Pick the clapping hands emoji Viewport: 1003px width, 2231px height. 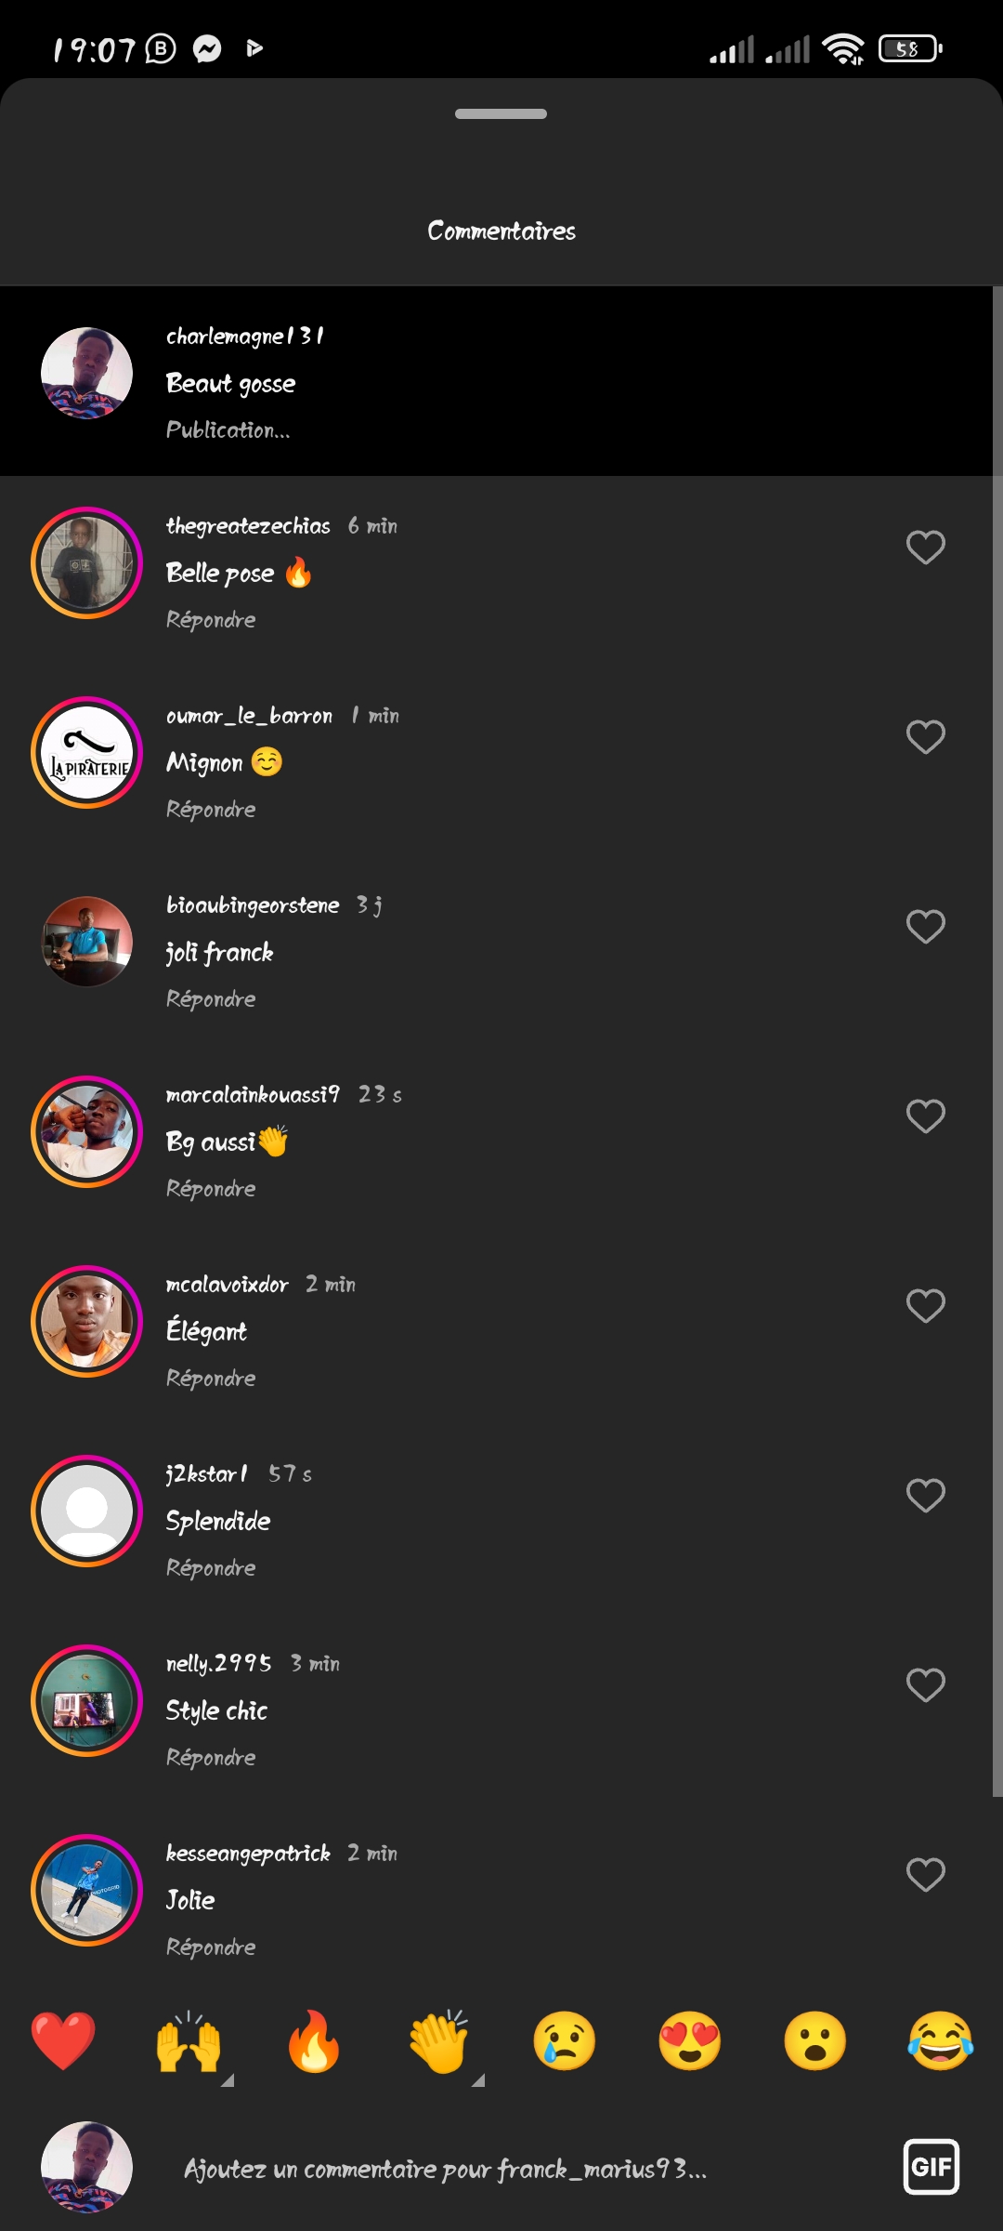(x=439, y=2041)
